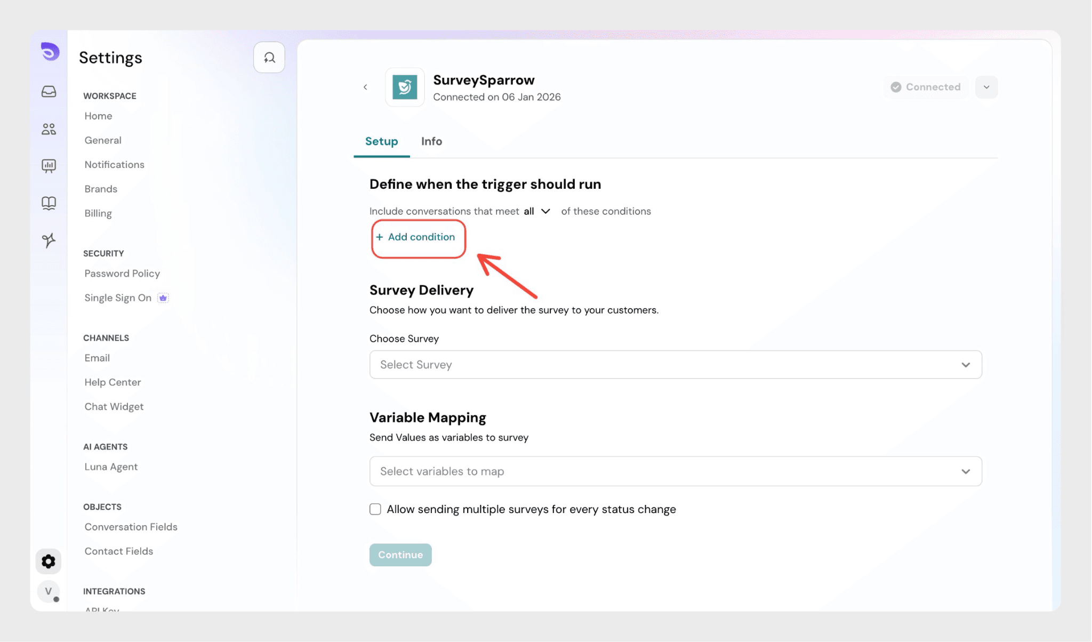This screenshot has width=1092, height=642.
Task: Open the user avatar V
Action: tap(49, 591)
